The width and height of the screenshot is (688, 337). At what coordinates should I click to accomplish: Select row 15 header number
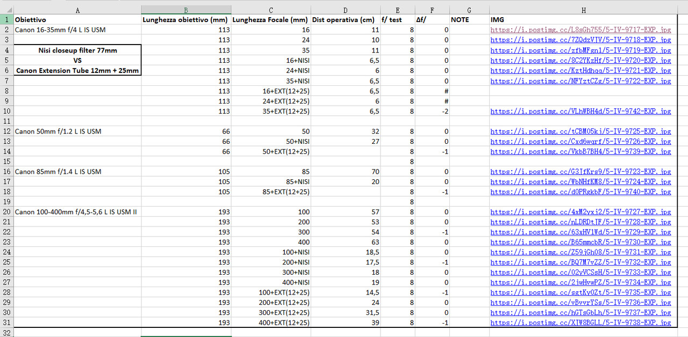click(6, 162)
